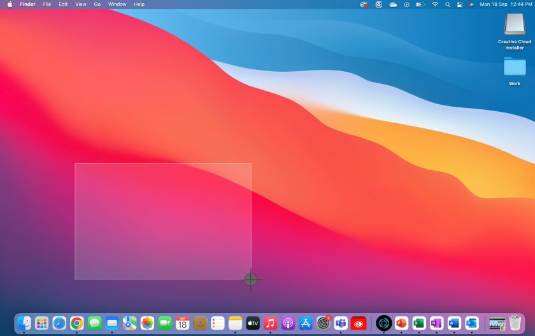The image size is (535, 336).
Task: Click the Launchpad icon in the Dock
Action: [42, 323]
